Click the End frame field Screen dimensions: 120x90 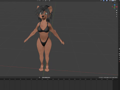point(115,77)
